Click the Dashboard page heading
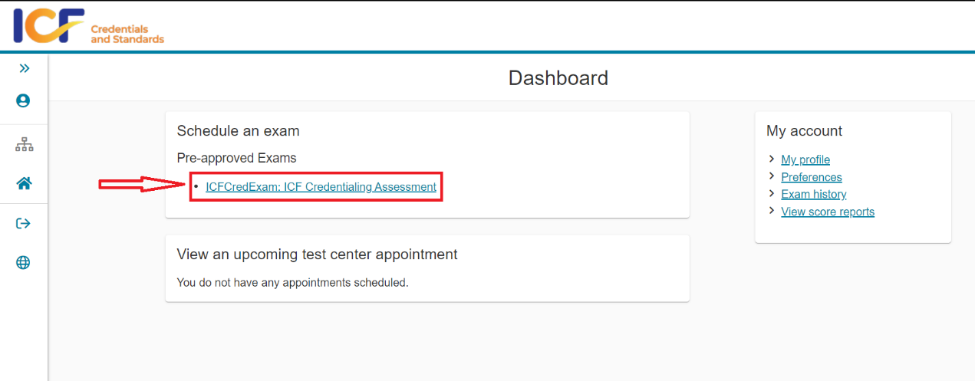 tap(558, 78)
